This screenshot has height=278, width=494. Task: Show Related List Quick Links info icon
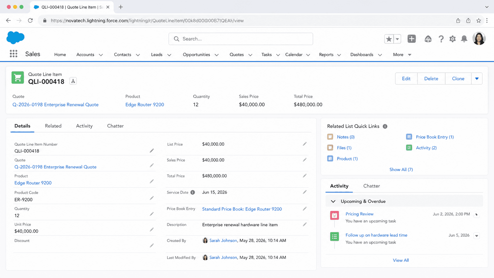click(x=385, y=126)
